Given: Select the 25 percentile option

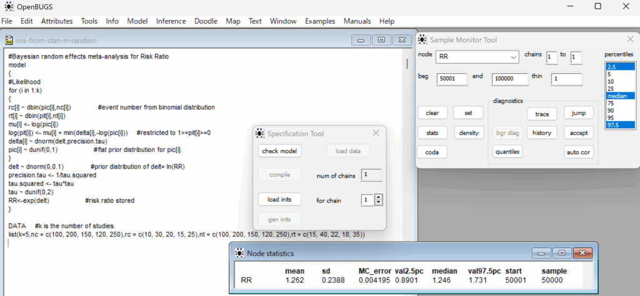Looking at the screenshot, I should (x=620, y=89).
